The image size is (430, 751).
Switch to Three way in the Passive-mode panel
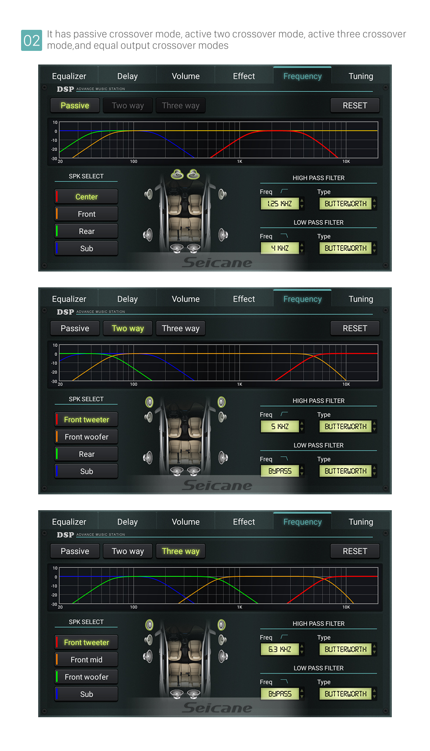[x=181, y=106]
